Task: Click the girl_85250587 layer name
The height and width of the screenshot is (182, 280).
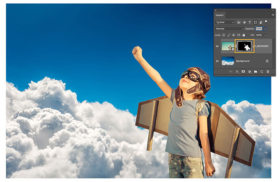Action: pos(261,46)
